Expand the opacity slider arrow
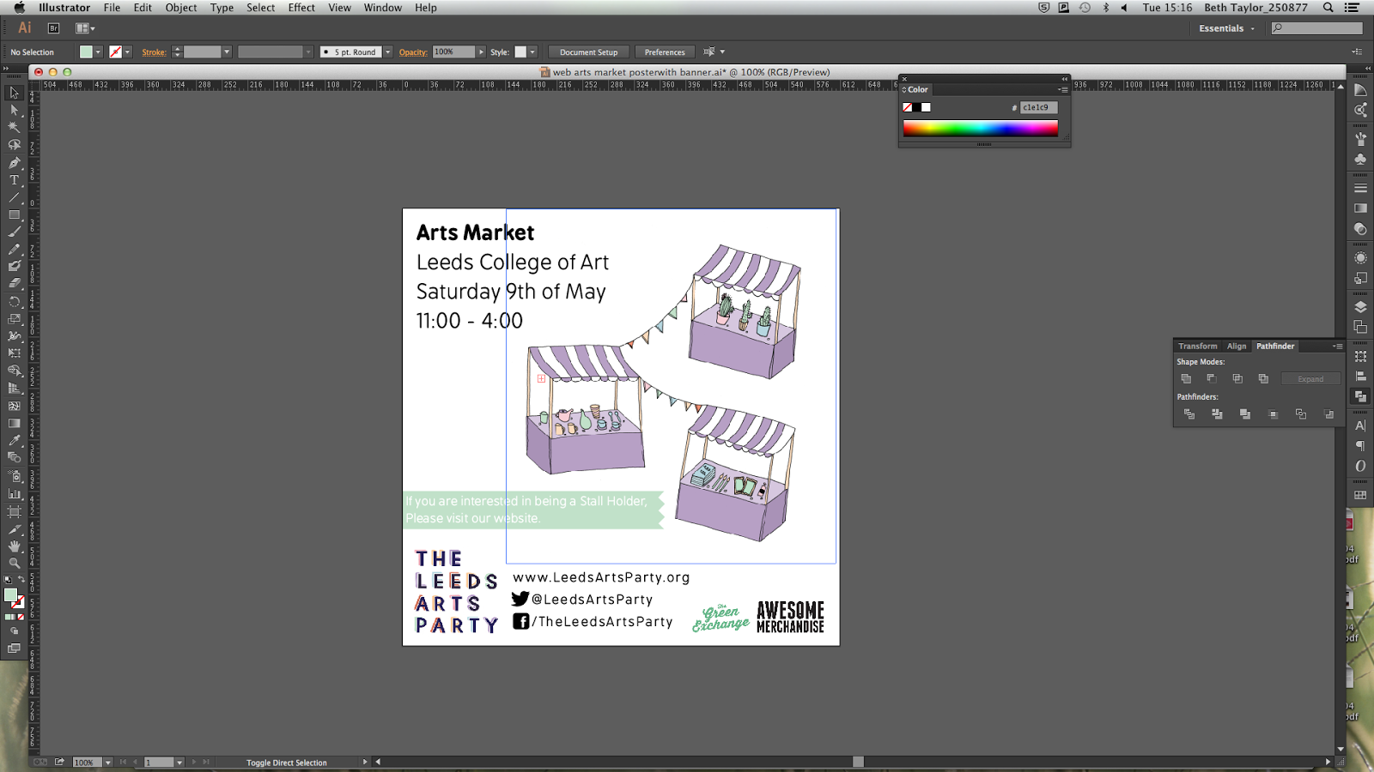Image resolution: width=1374 pixels, height=772 pixels. 481,52
